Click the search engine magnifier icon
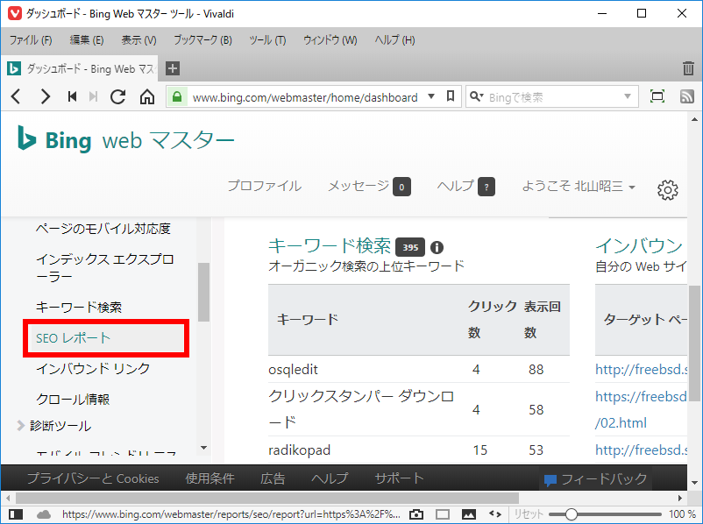 (476, 96)
